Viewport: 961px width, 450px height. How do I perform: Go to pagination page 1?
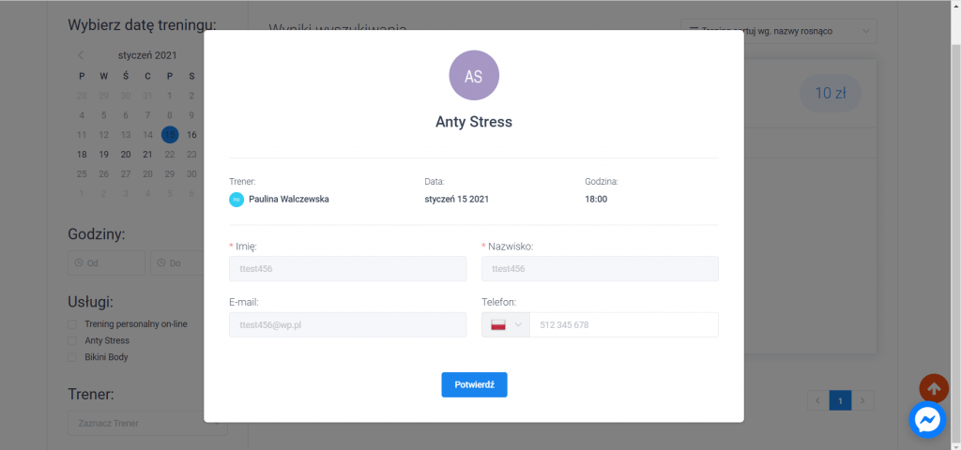point(840,401)
